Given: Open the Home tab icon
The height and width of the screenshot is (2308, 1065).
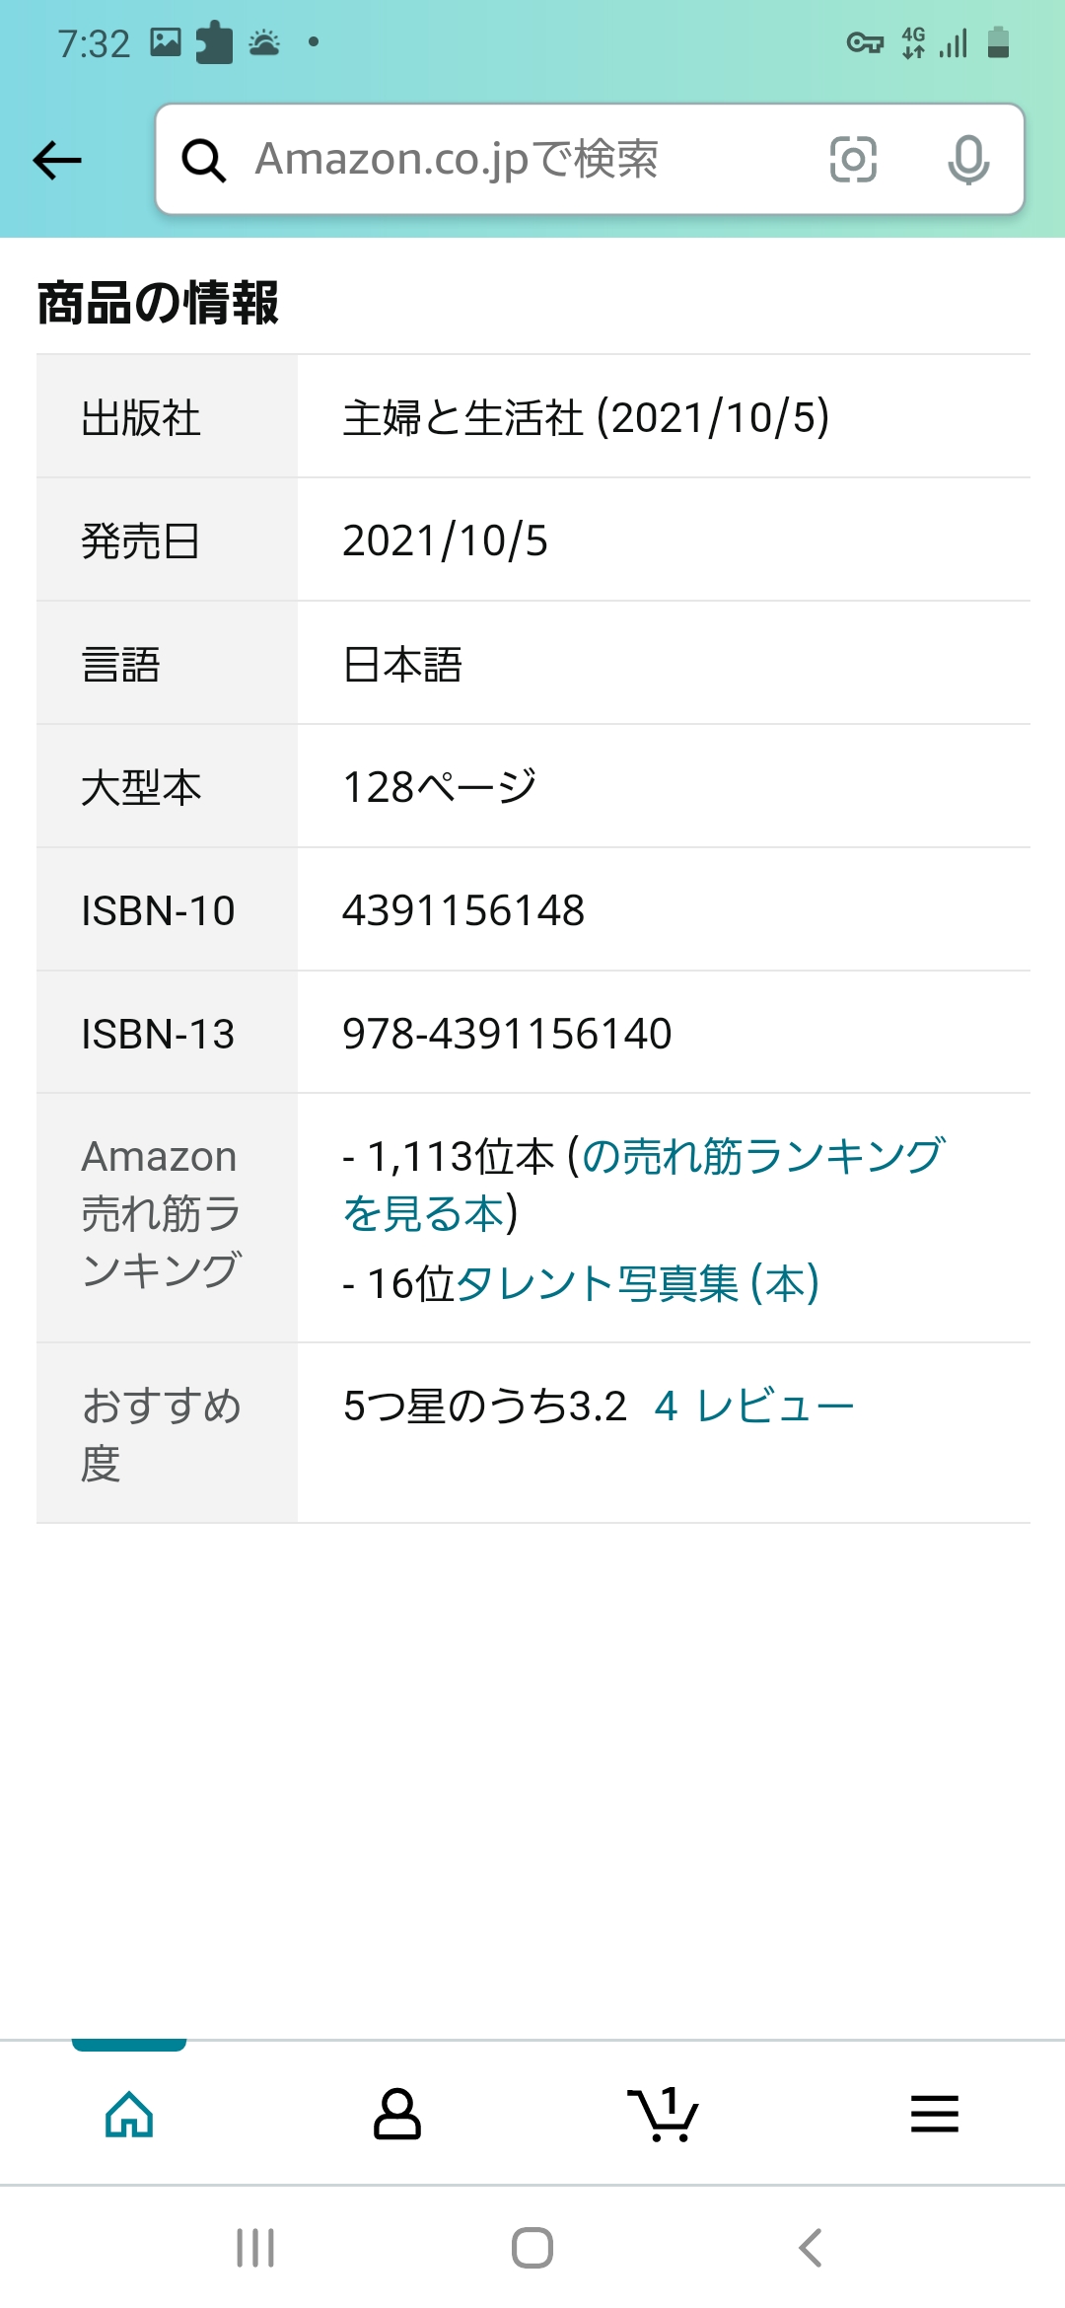Looking at the screenshot, I should [129, 2114].
